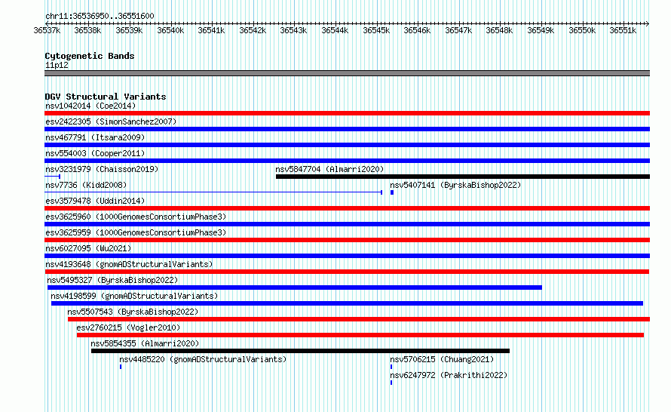Open nsv4193648 (gnomADStructuralVariants) label

pyautogui.click(x=129, y=264)
